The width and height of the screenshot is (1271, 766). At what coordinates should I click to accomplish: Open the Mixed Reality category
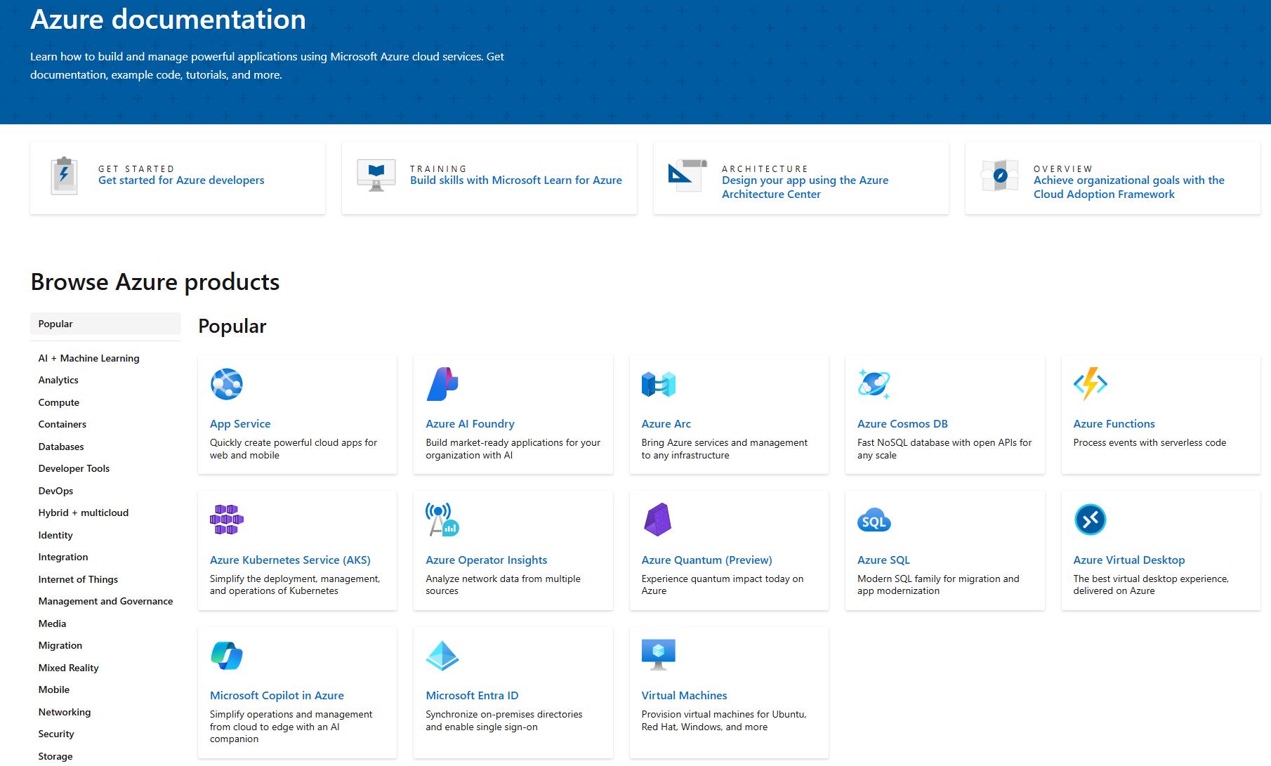pos(68,668)
